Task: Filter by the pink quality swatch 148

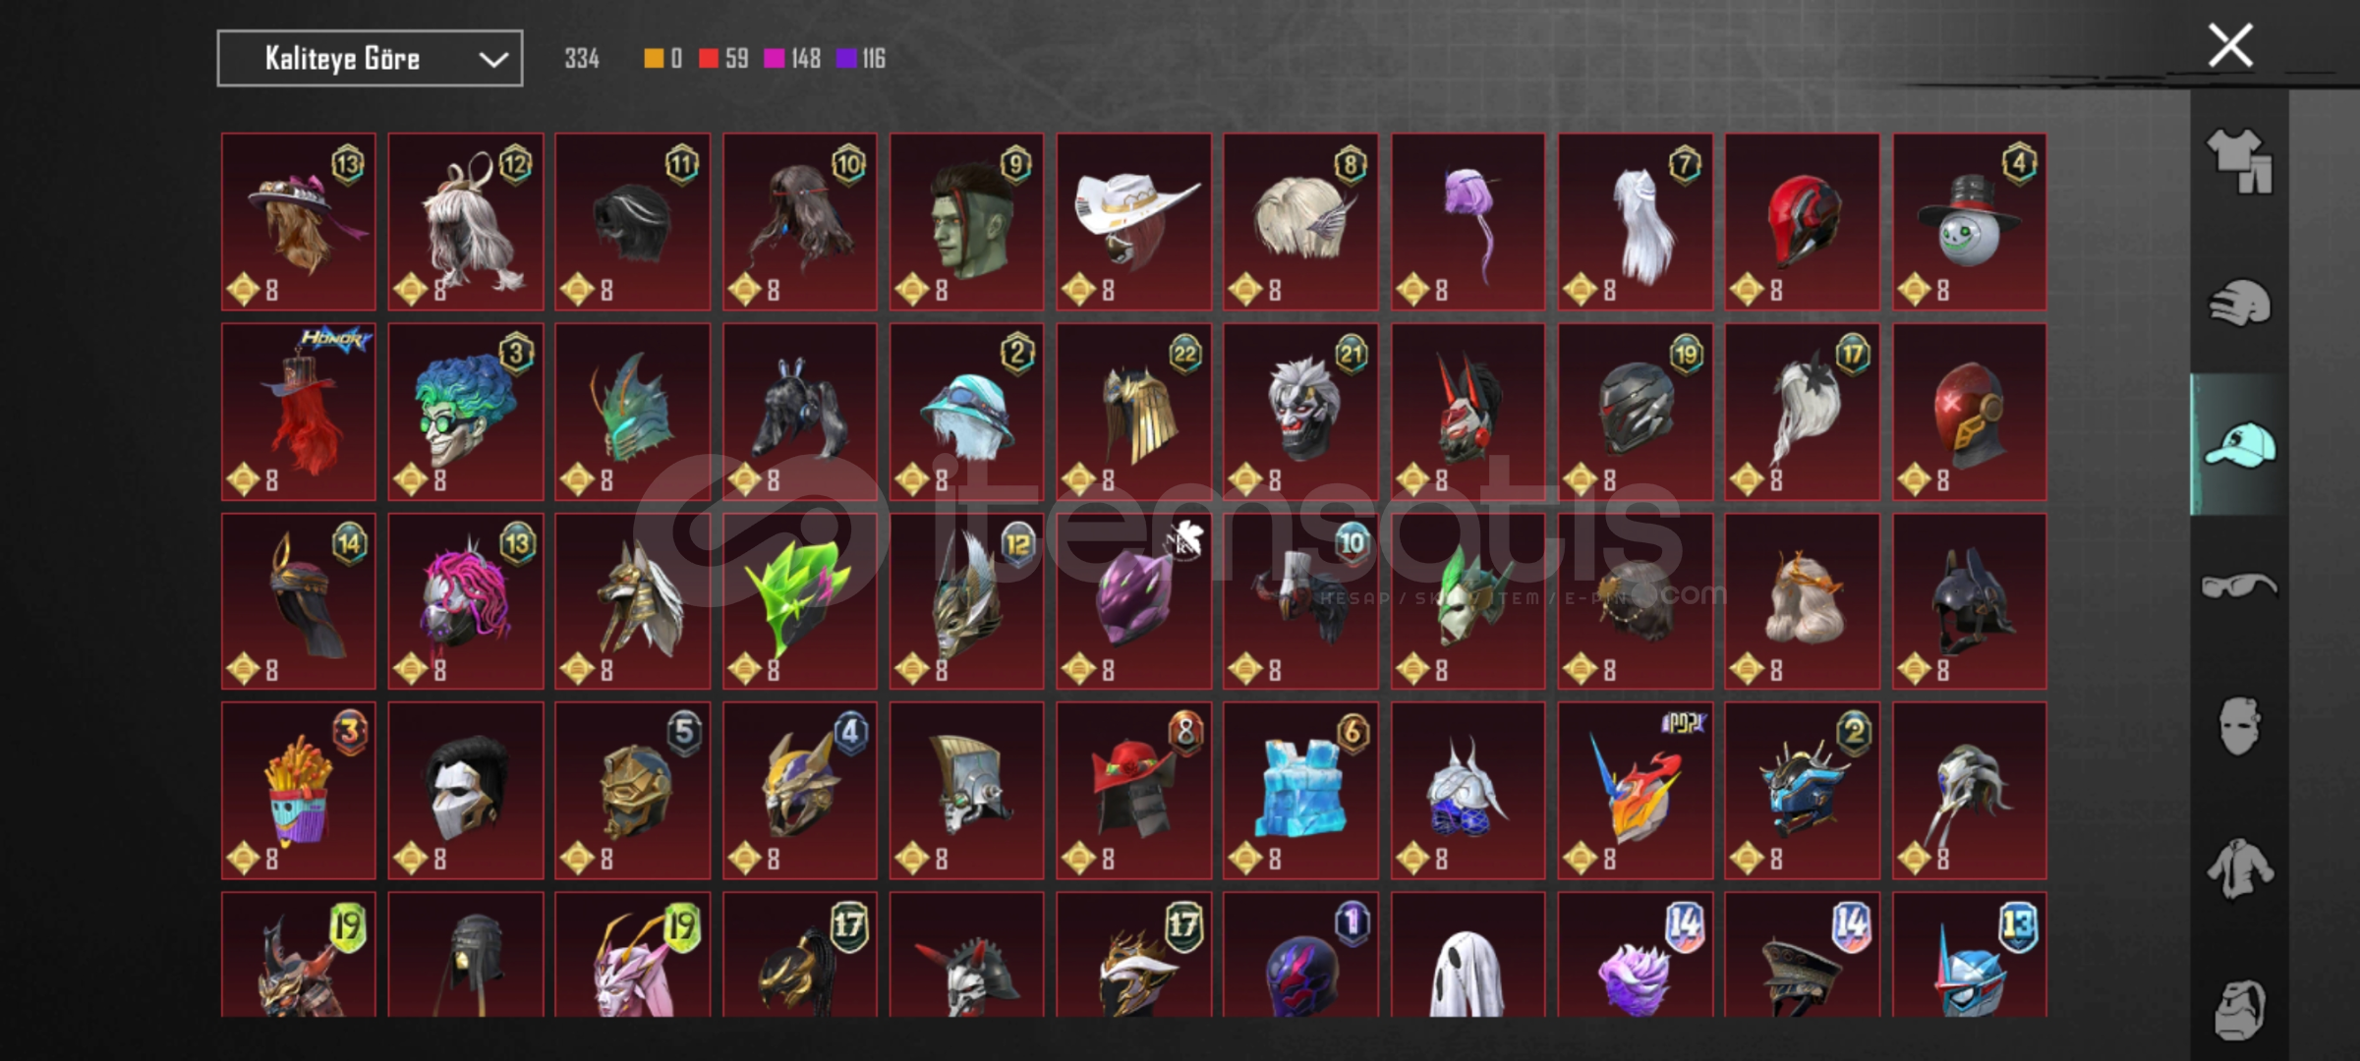Action: [x=792, y=59]
